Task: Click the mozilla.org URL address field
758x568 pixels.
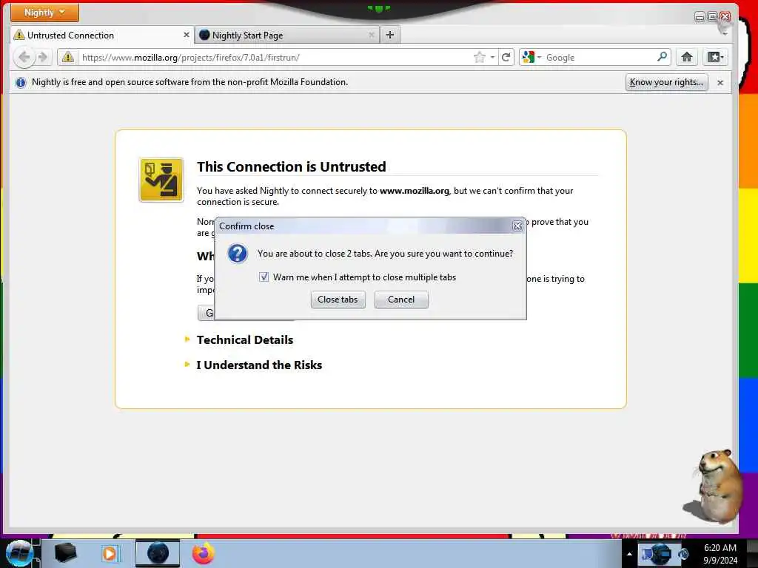Action: point(275,58)
